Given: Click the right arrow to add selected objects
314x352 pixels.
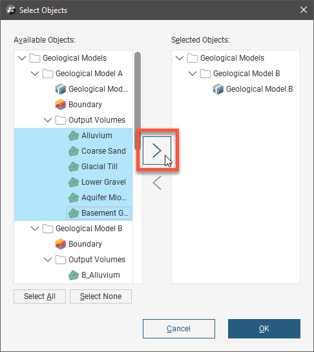Looking at the screenshot, I should (x=157, y=150).
